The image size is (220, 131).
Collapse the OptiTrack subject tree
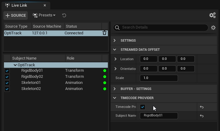15,65
